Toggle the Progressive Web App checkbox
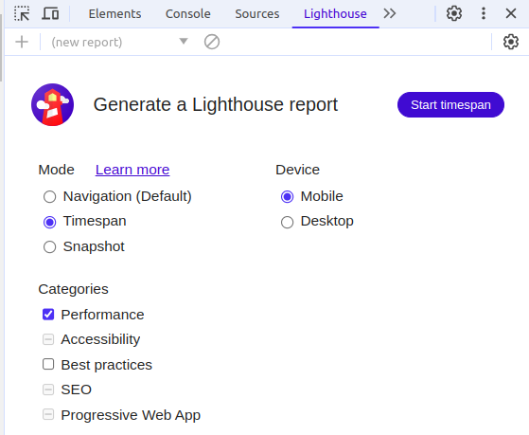529x435 pixels. 48,414
